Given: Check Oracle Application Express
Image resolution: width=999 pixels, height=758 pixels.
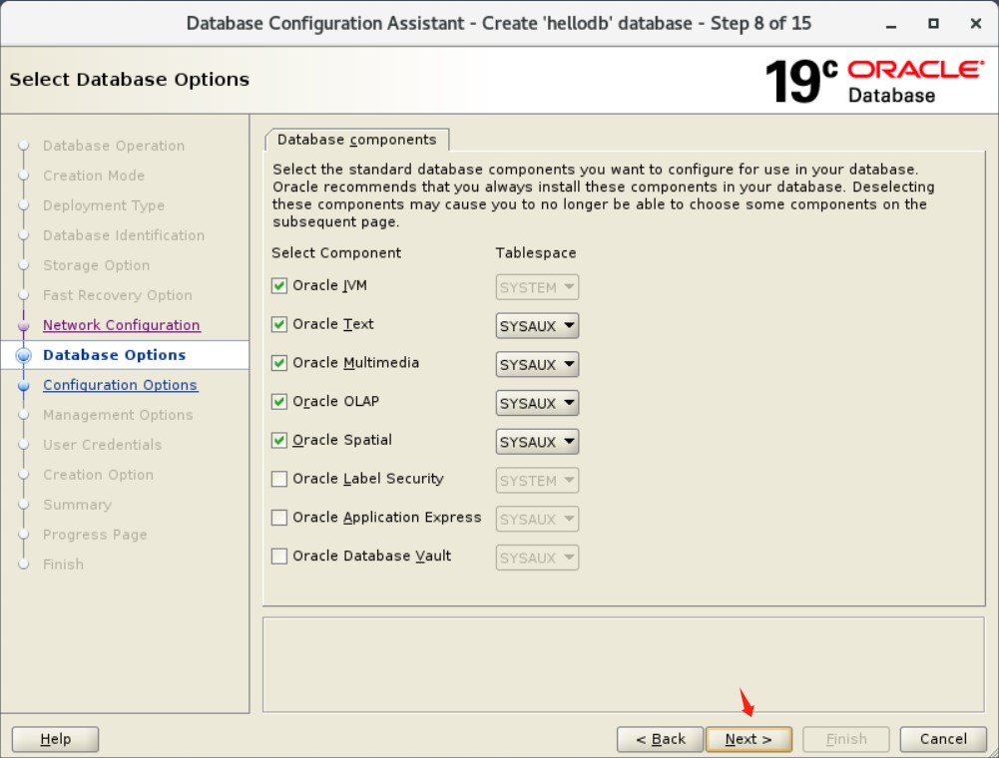Looking at the screenshot, I should click(x=279, y=518).
